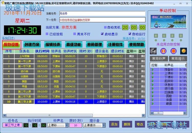Open 使用帮助 menu button
This screenshot has height=133, width=192.
click(x=136, y=45)
